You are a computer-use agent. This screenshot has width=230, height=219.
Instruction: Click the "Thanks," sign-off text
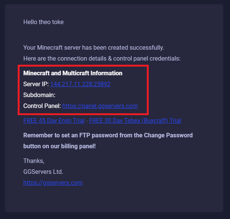pyautogui.click(x=34, y=161)
